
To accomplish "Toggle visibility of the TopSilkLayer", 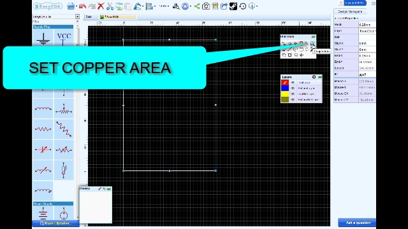I will coord(293,94).
